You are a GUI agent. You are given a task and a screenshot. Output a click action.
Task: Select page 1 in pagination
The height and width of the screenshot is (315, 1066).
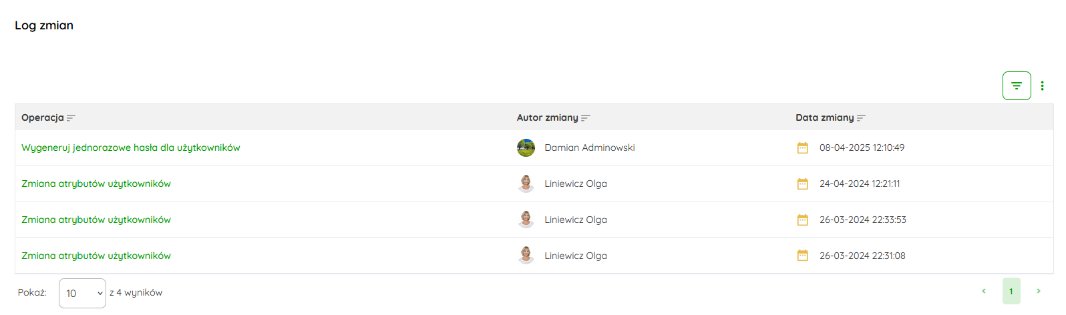click(1011, 291)
